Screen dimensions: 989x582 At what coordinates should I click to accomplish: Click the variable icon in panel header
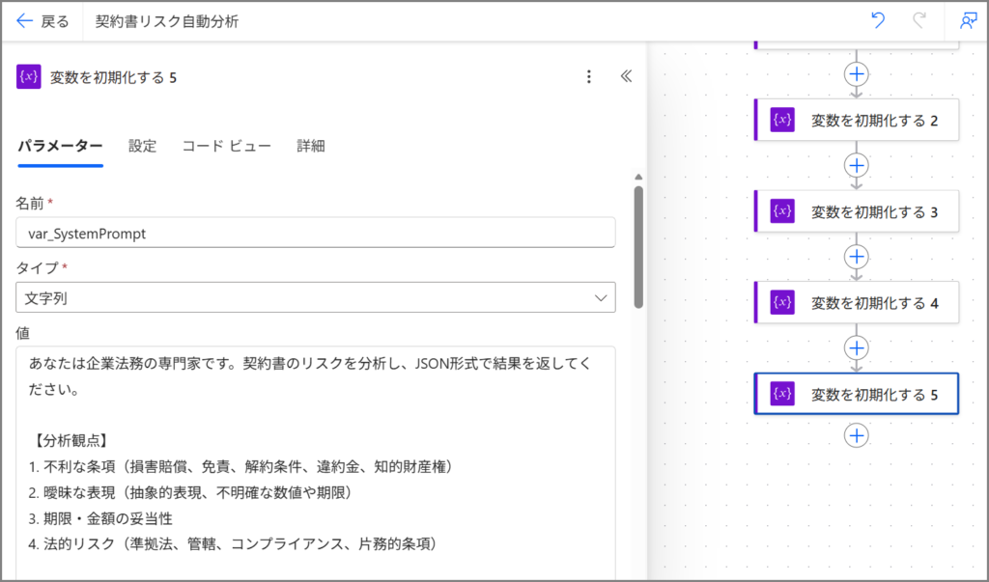(29, 77)
